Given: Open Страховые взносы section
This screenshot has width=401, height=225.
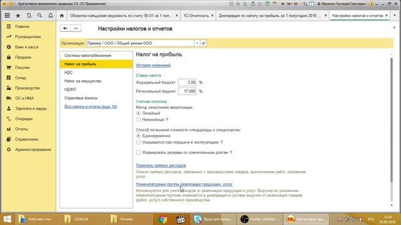Looking at the screenshot, I should pyautogui.click(x=96, y=98).
